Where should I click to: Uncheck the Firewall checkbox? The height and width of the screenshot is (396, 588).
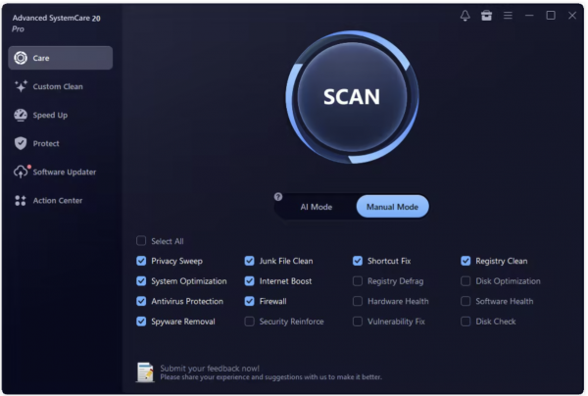249,301
